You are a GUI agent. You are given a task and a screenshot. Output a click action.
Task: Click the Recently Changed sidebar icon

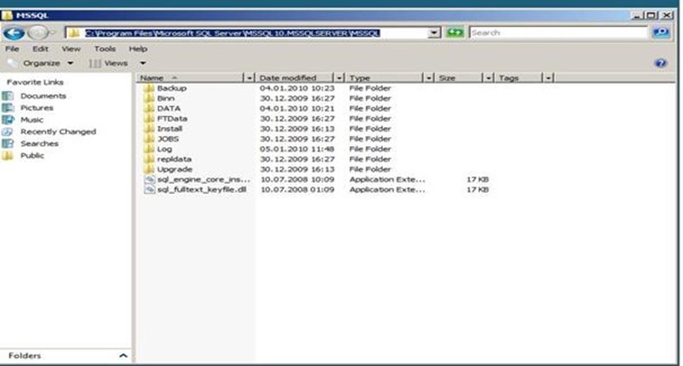click(8, 132)
